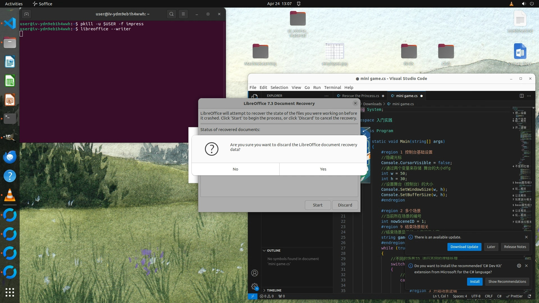
Task: Click the VS Code accounts icon
Action: (x=255, y=273)
